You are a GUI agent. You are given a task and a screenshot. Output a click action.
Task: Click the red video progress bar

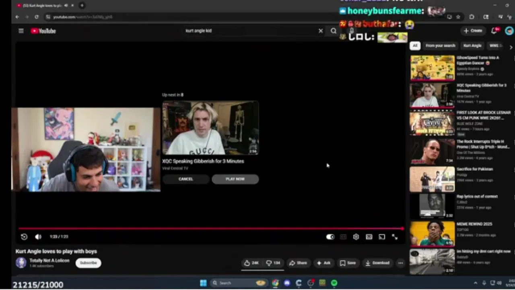pos(211,228)
